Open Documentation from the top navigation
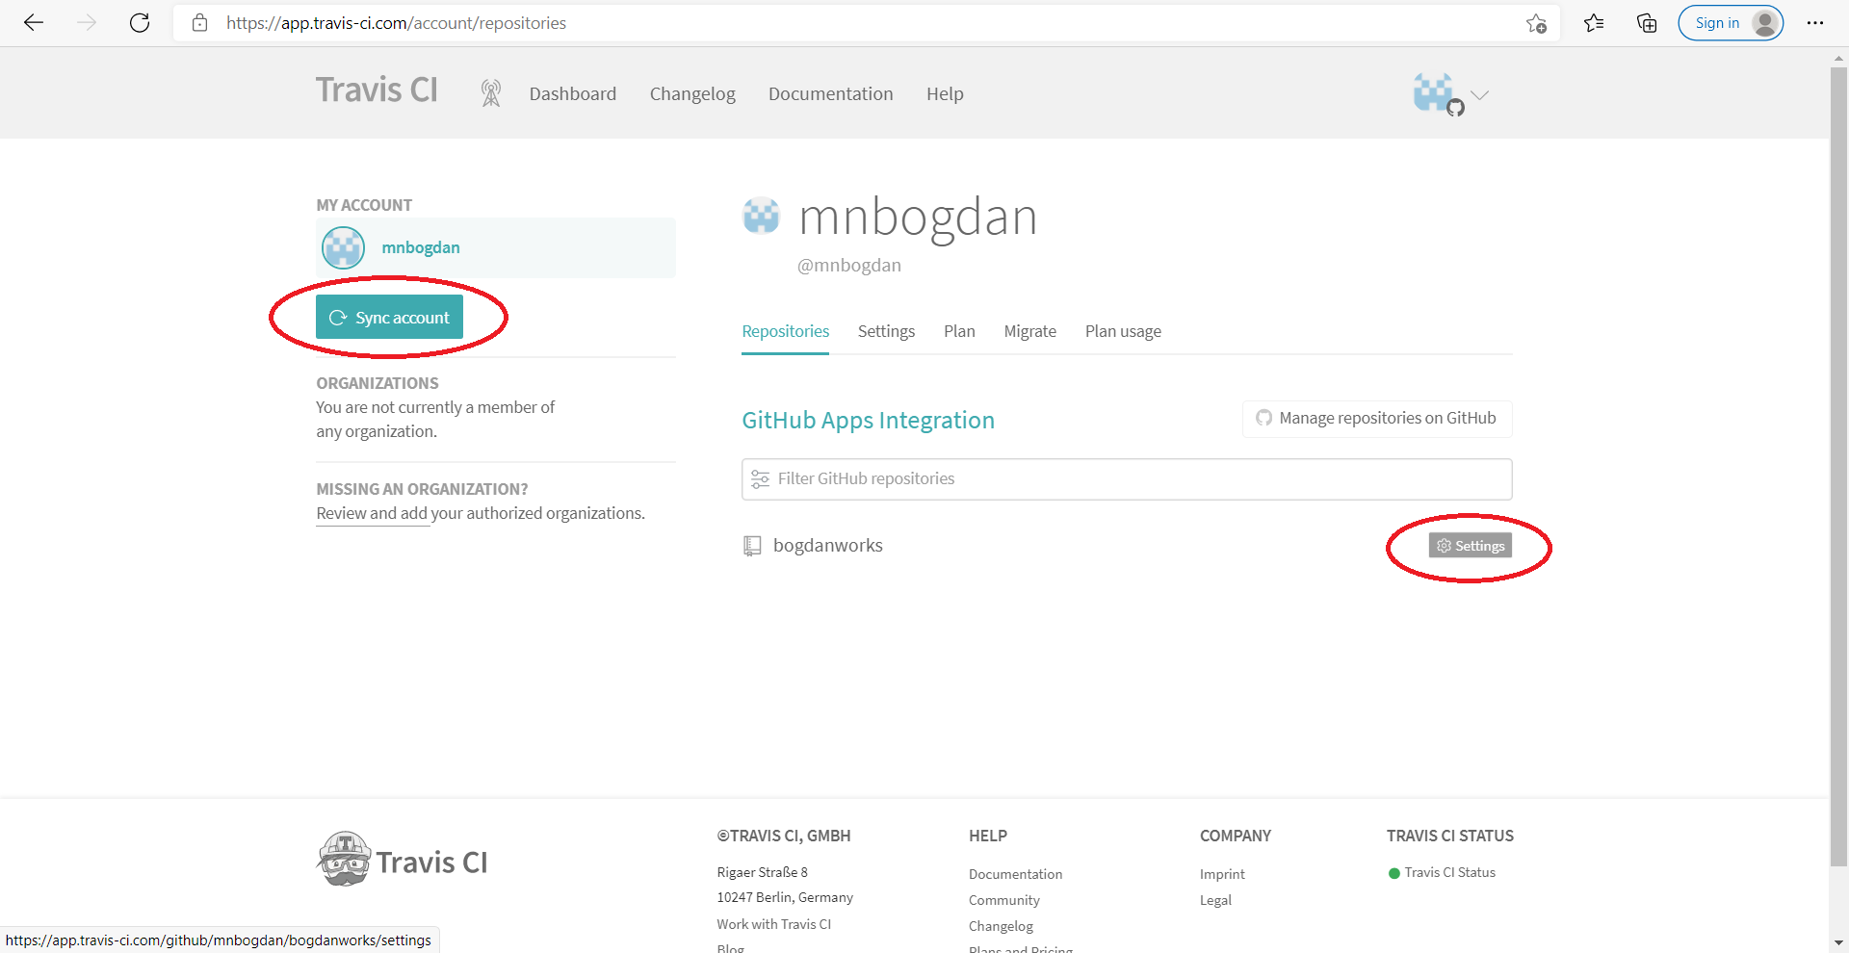Viewport: 1849px width, 953px height. click(830, 93)
